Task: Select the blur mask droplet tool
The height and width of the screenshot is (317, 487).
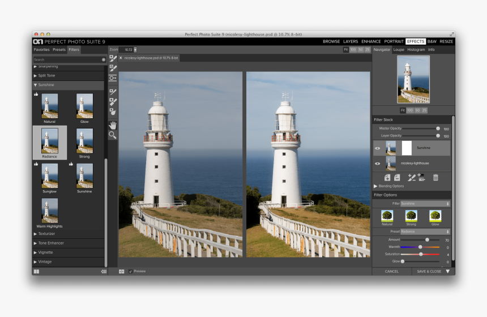Action: point(113,112)
